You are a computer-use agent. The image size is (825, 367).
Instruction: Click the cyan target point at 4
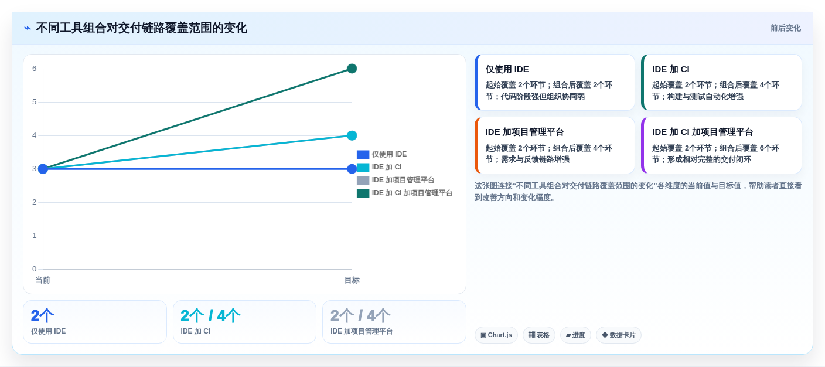pyautogui.click(x=352, y=135)
